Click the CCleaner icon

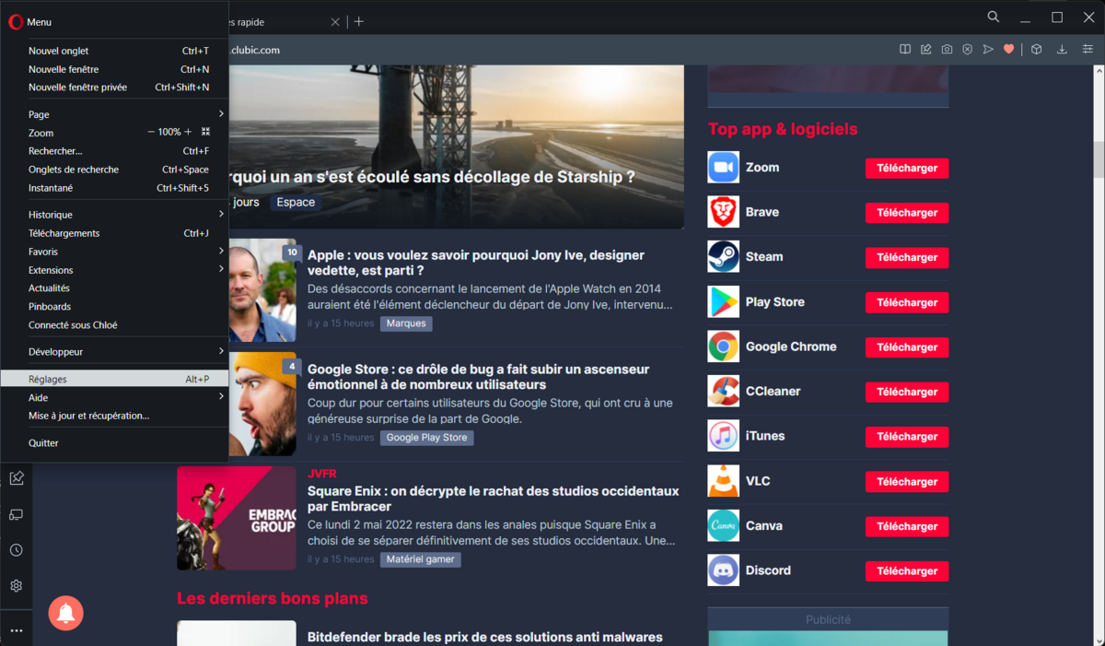724,392
